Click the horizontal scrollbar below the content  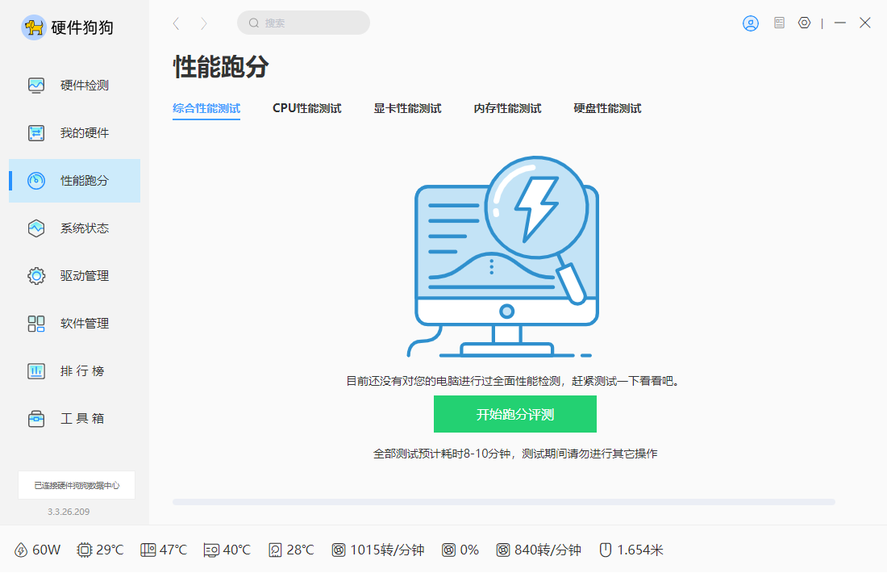coord(504,500)
